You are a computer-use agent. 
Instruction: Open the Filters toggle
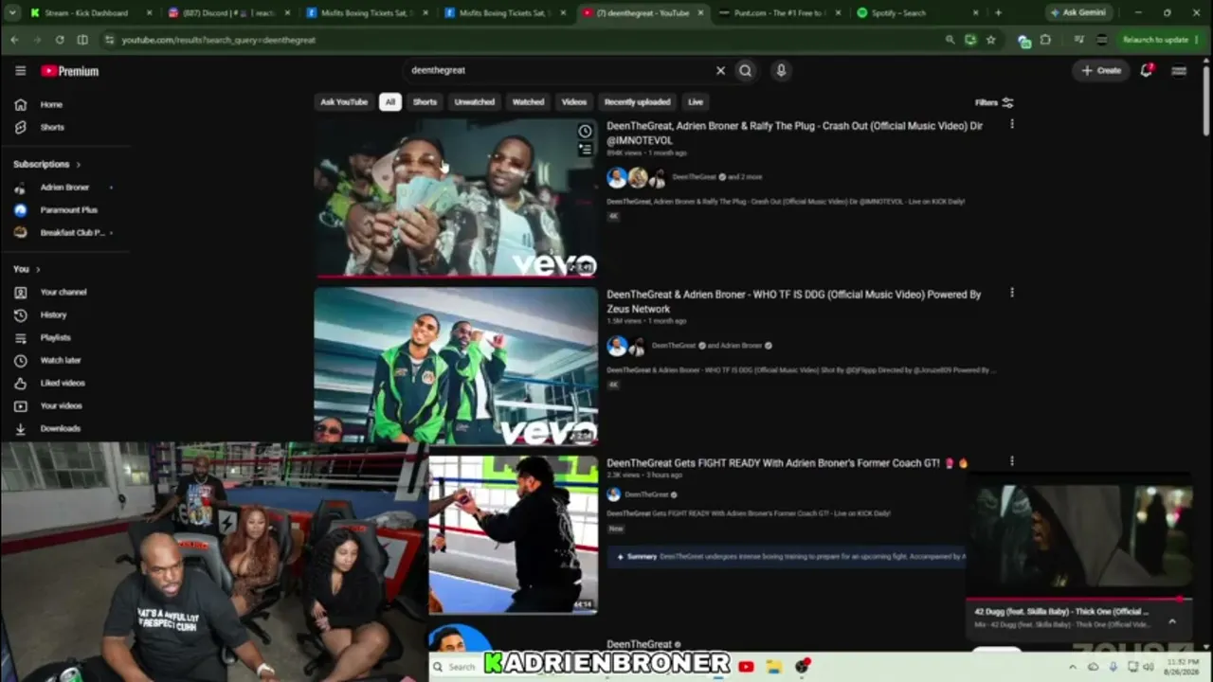pos(994,102)
